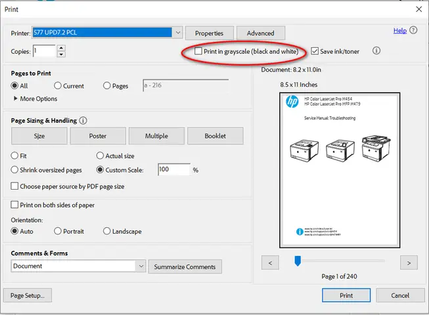Switch to the Size tab button
429x315 pixels.
(39, 136)
